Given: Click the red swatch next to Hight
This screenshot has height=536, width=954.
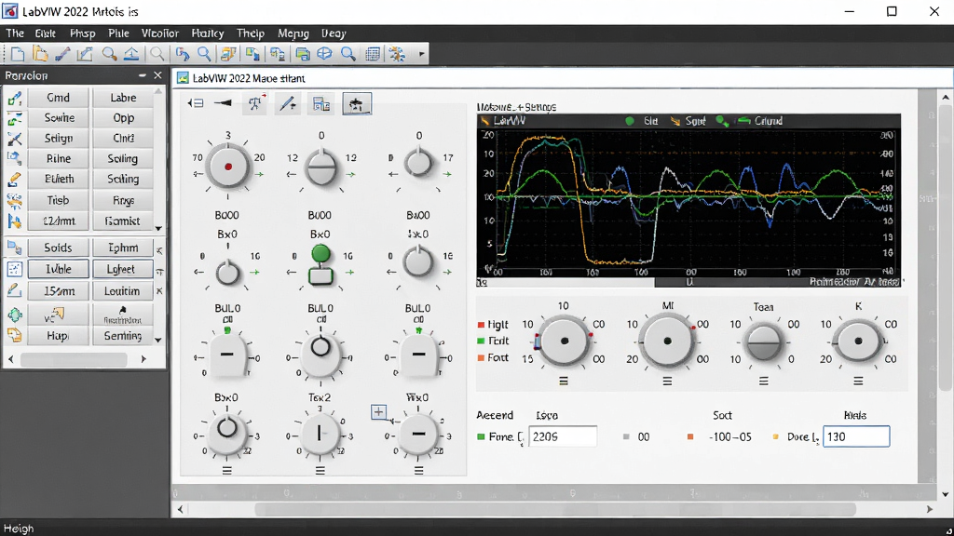Looking at the screenshot, I should click(x=481, y=325).
